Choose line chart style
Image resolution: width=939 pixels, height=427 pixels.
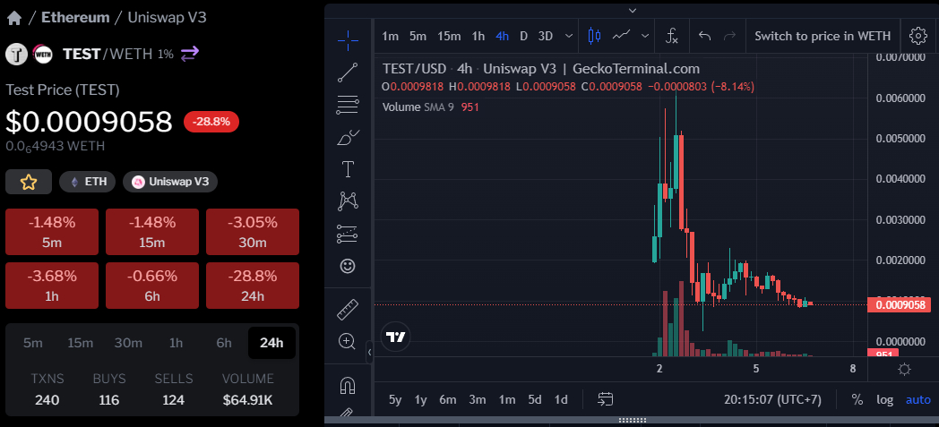point(622,36)
